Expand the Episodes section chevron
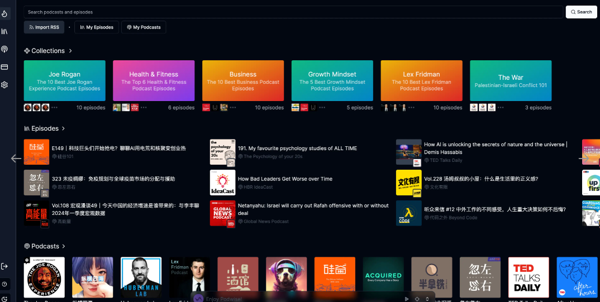Viewport: 600px width, 302px height. click(63, 128)
